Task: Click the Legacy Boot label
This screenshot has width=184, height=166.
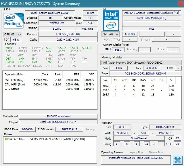Action: click(136, 152)
